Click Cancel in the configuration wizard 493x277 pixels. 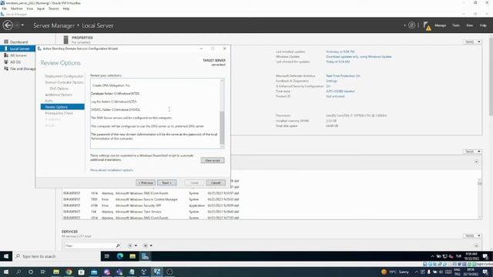(x=216, y=182)
